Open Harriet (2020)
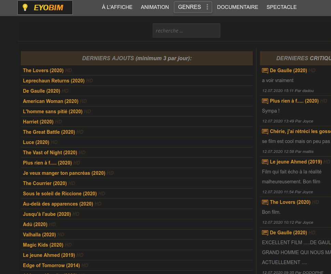 (38, 122)
